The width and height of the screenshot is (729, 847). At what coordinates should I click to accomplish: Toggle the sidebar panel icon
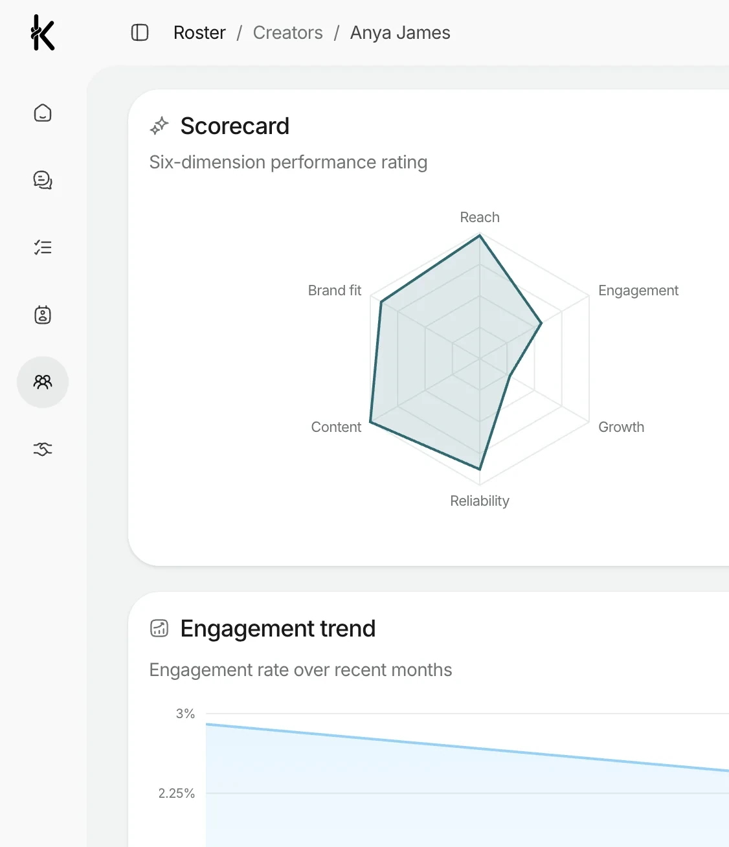coord(140,32)
